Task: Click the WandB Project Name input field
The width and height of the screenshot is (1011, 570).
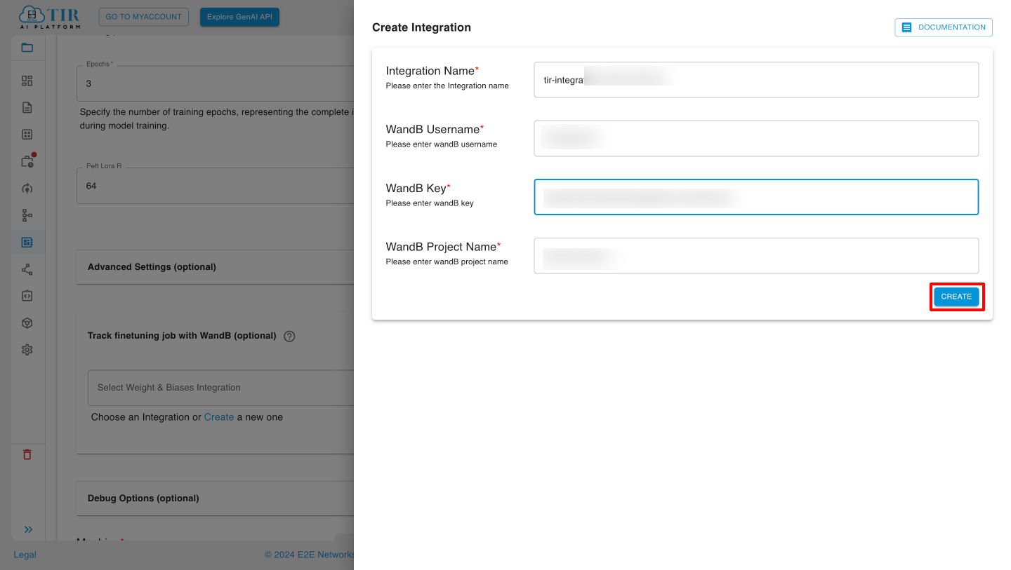Action: click(756, 256)
